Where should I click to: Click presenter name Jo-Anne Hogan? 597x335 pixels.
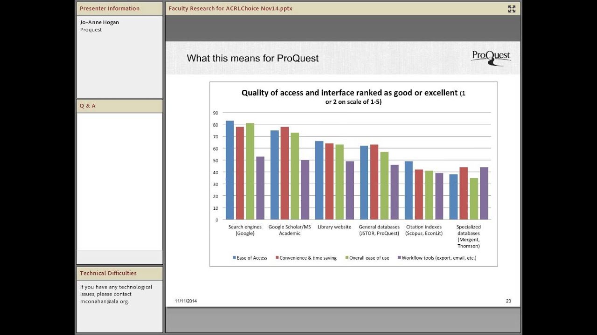click(99, 22)
